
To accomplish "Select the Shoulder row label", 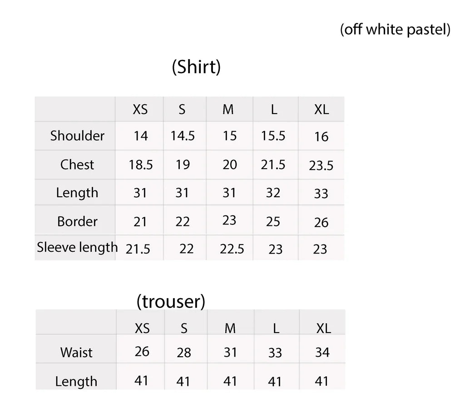I will tap(77, 136).
